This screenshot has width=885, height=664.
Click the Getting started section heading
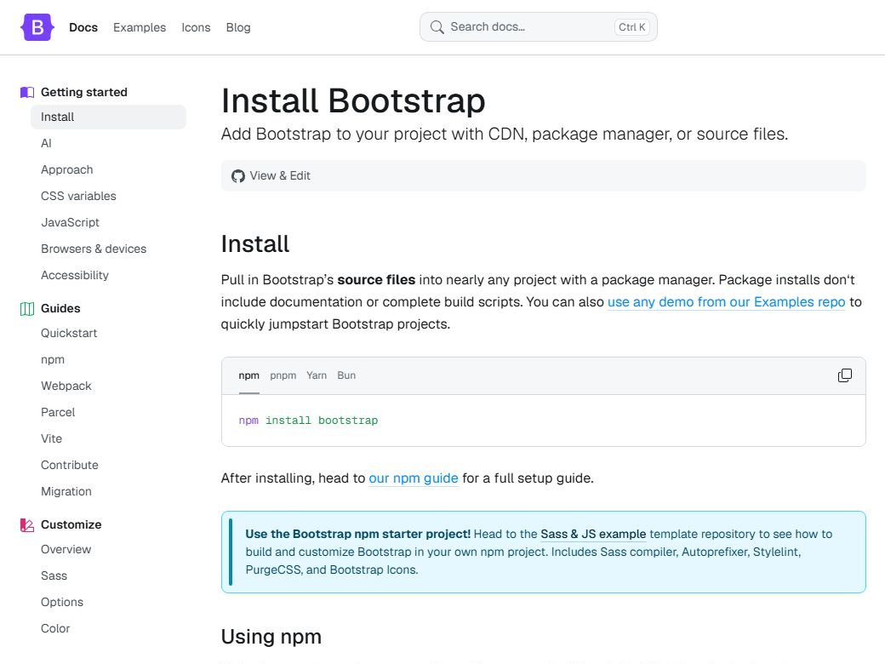coord(84,92)
